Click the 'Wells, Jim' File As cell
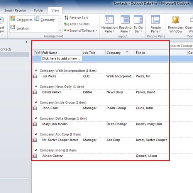 coord(143,76)
